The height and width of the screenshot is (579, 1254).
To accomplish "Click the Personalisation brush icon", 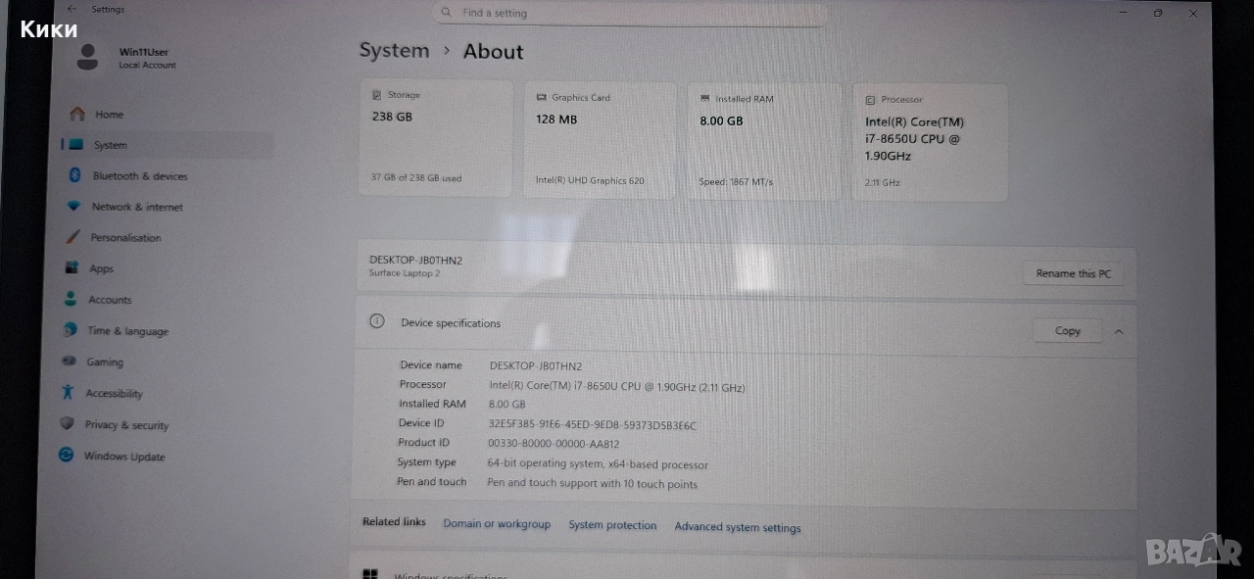I will (72, 237).
